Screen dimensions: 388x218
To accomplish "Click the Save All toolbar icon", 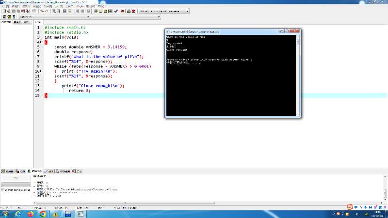I will pos(18,11).
